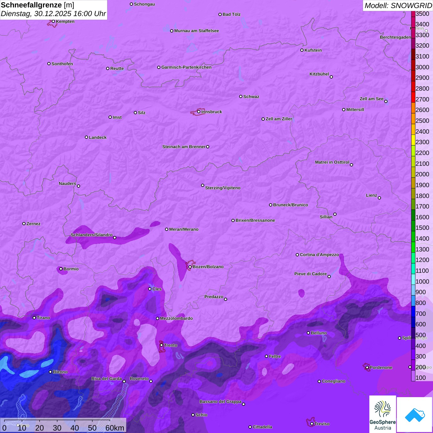The width and height of the screenshot is (433, 433).
Task: Select the "Steinach am Brenner" label
Action: click(184, 147)
